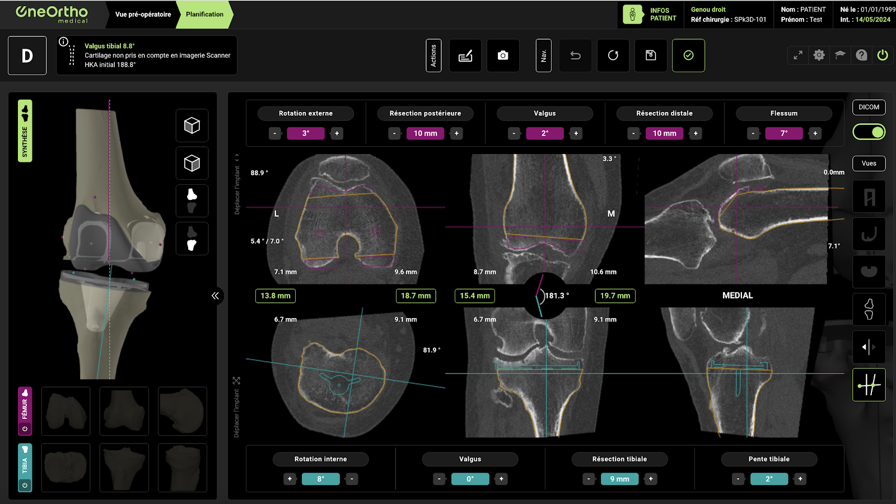Expand the SYNTHÈSE side panel

point(24,130)
